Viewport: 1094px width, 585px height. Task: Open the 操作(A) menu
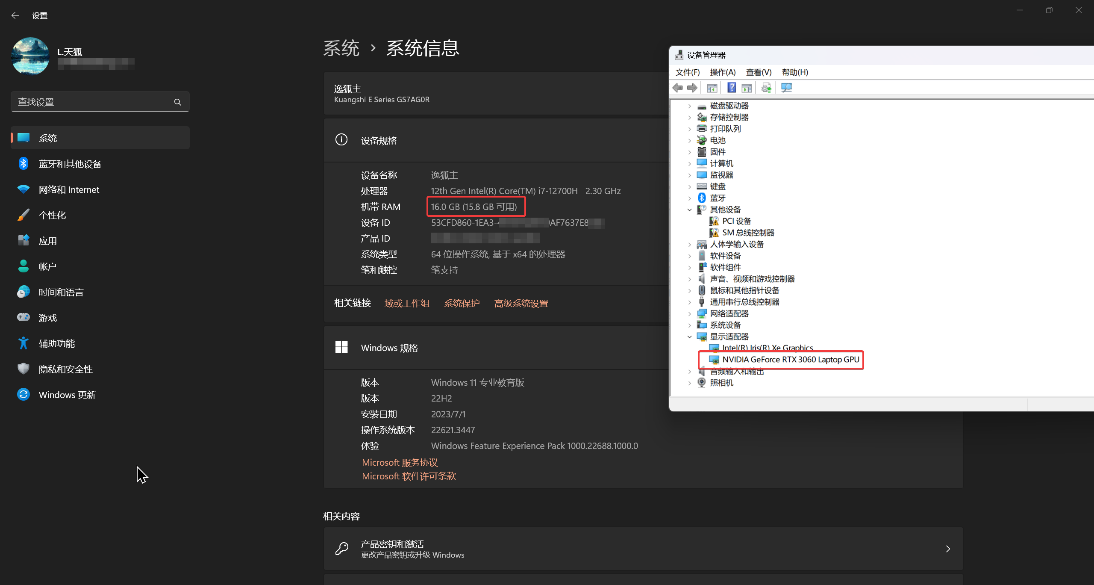coord(722,72)
